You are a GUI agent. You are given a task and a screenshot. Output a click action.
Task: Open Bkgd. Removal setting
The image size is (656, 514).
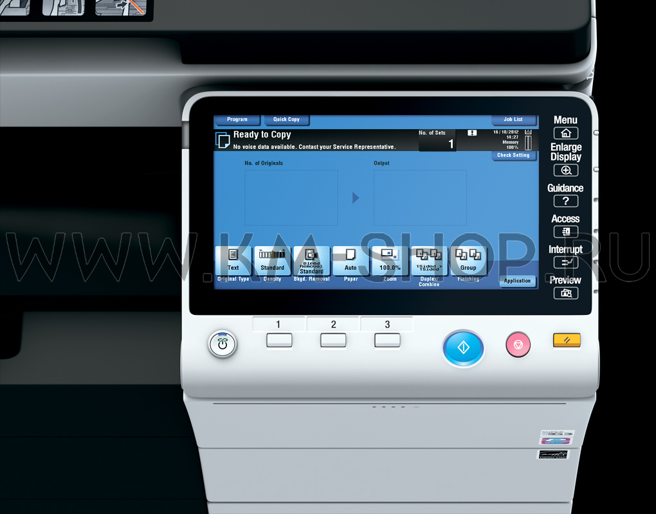[x=311, y=261]
